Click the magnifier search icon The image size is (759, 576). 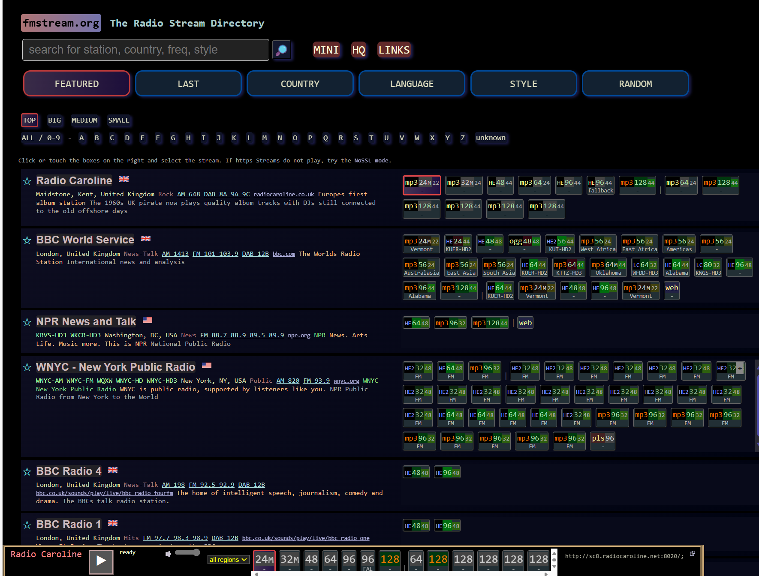point(282,50)
